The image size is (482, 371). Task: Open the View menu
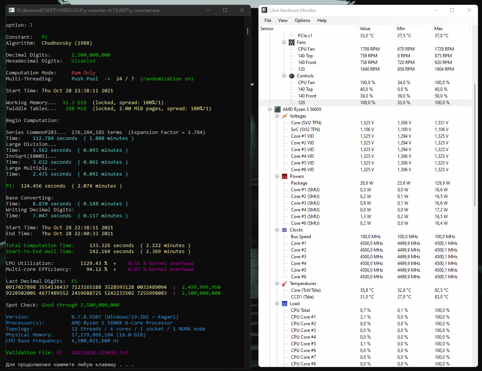[x=283, y=20]
